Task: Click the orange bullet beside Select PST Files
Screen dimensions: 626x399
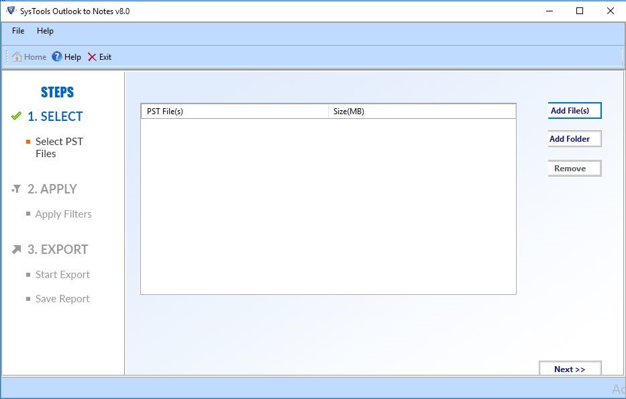Action: [x=28, y=142]
